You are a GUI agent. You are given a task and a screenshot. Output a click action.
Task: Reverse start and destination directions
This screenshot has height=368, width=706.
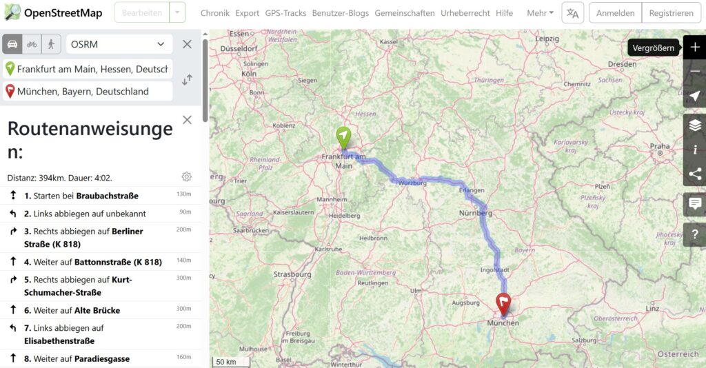pos(187,80)
